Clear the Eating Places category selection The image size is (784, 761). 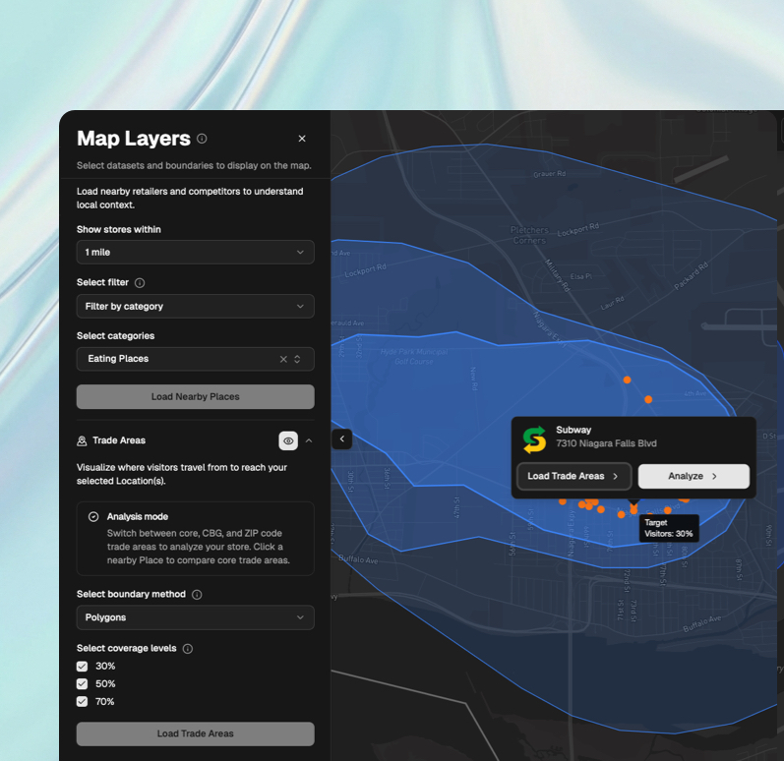(283, 359)
